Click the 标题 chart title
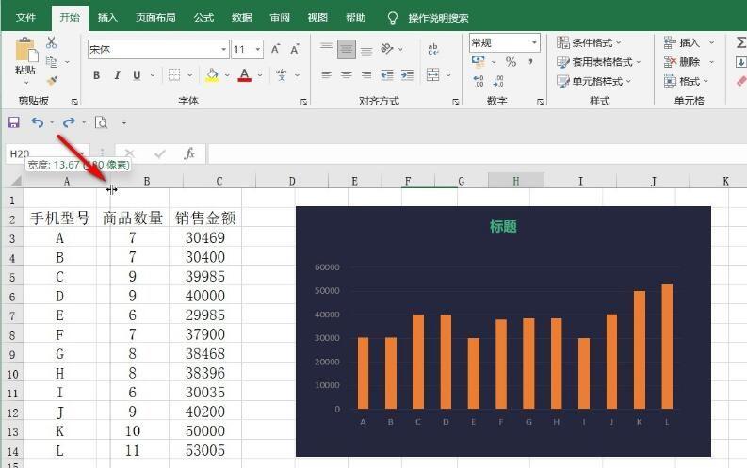 (x=503, y=226)
